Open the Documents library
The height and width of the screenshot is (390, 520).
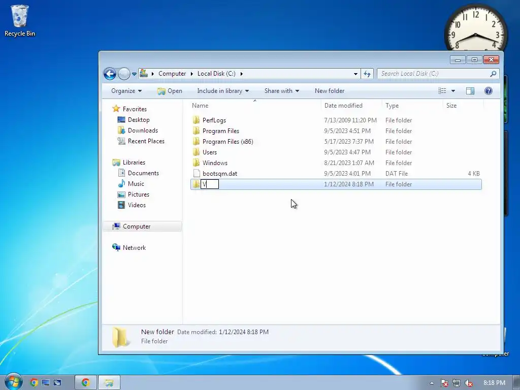pyautogui.click(x=143, y=173)
